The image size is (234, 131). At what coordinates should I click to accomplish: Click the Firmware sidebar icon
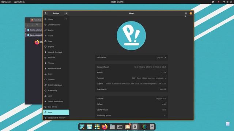tap(45, 79)
